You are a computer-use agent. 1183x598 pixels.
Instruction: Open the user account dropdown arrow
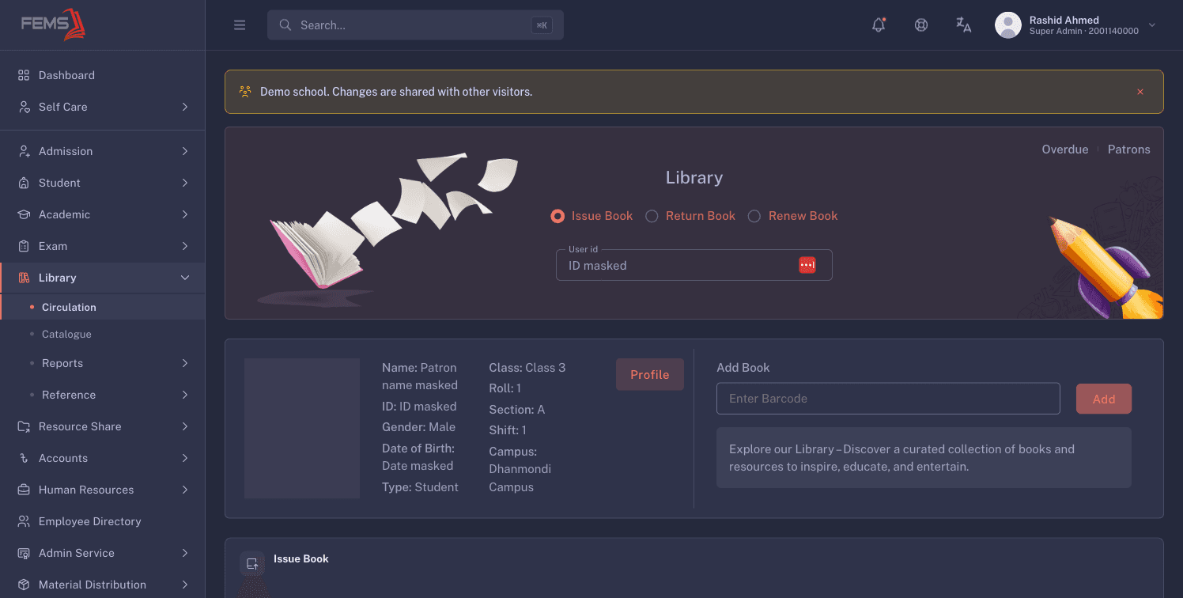[x=1152, y=25]
